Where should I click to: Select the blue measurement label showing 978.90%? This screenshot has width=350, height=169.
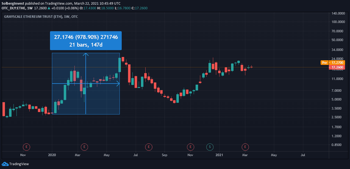(x=86, y=41)
